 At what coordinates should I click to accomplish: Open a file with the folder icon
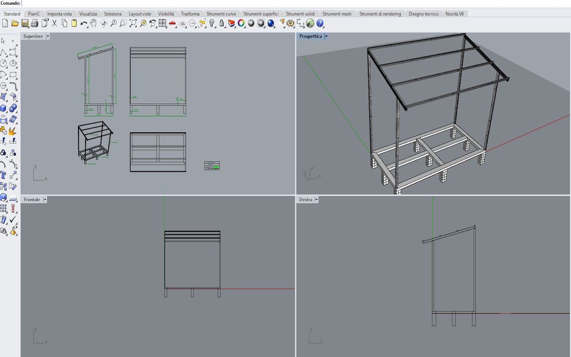[15, 23]
